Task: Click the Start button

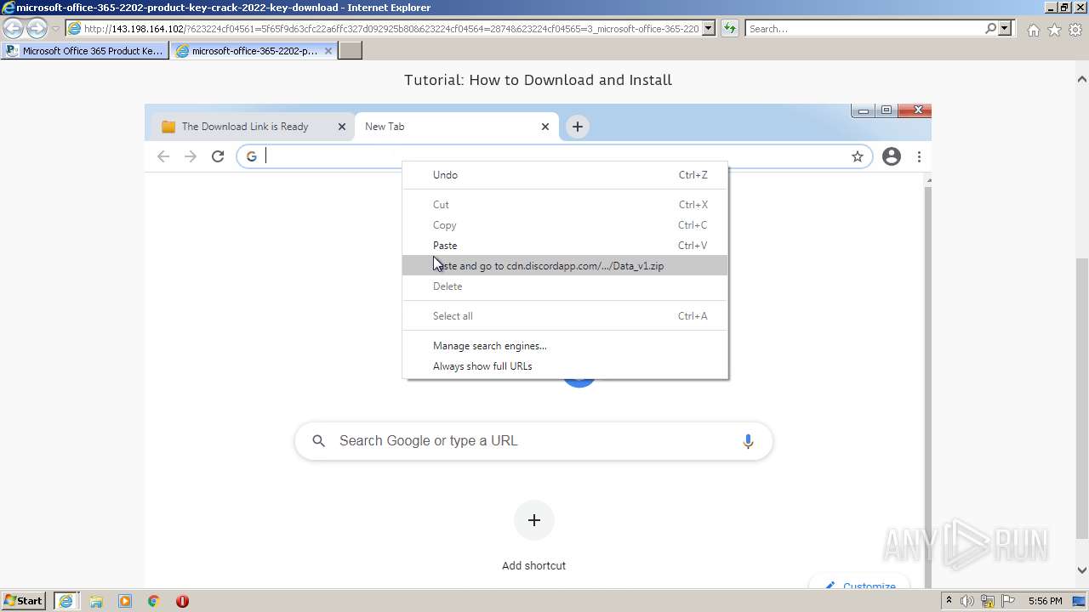Action: (24, 601)
